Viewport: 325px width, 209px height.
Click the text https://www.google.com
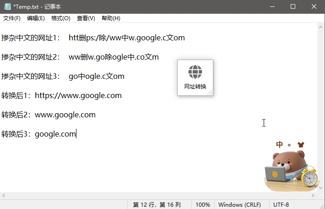tap(78, 96)
